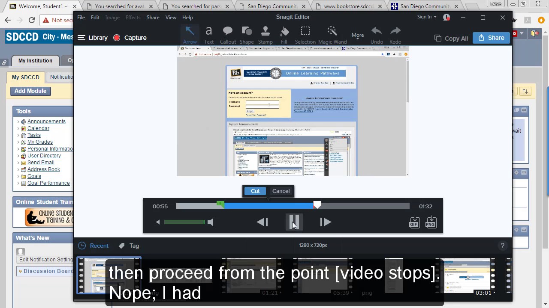
Task: Select the Shape tool
Action: pos(247,35)
